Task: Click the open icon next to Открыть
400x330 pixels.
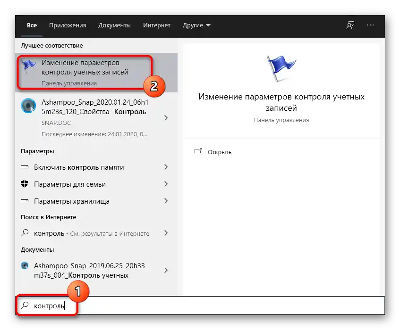Action: 198,151
